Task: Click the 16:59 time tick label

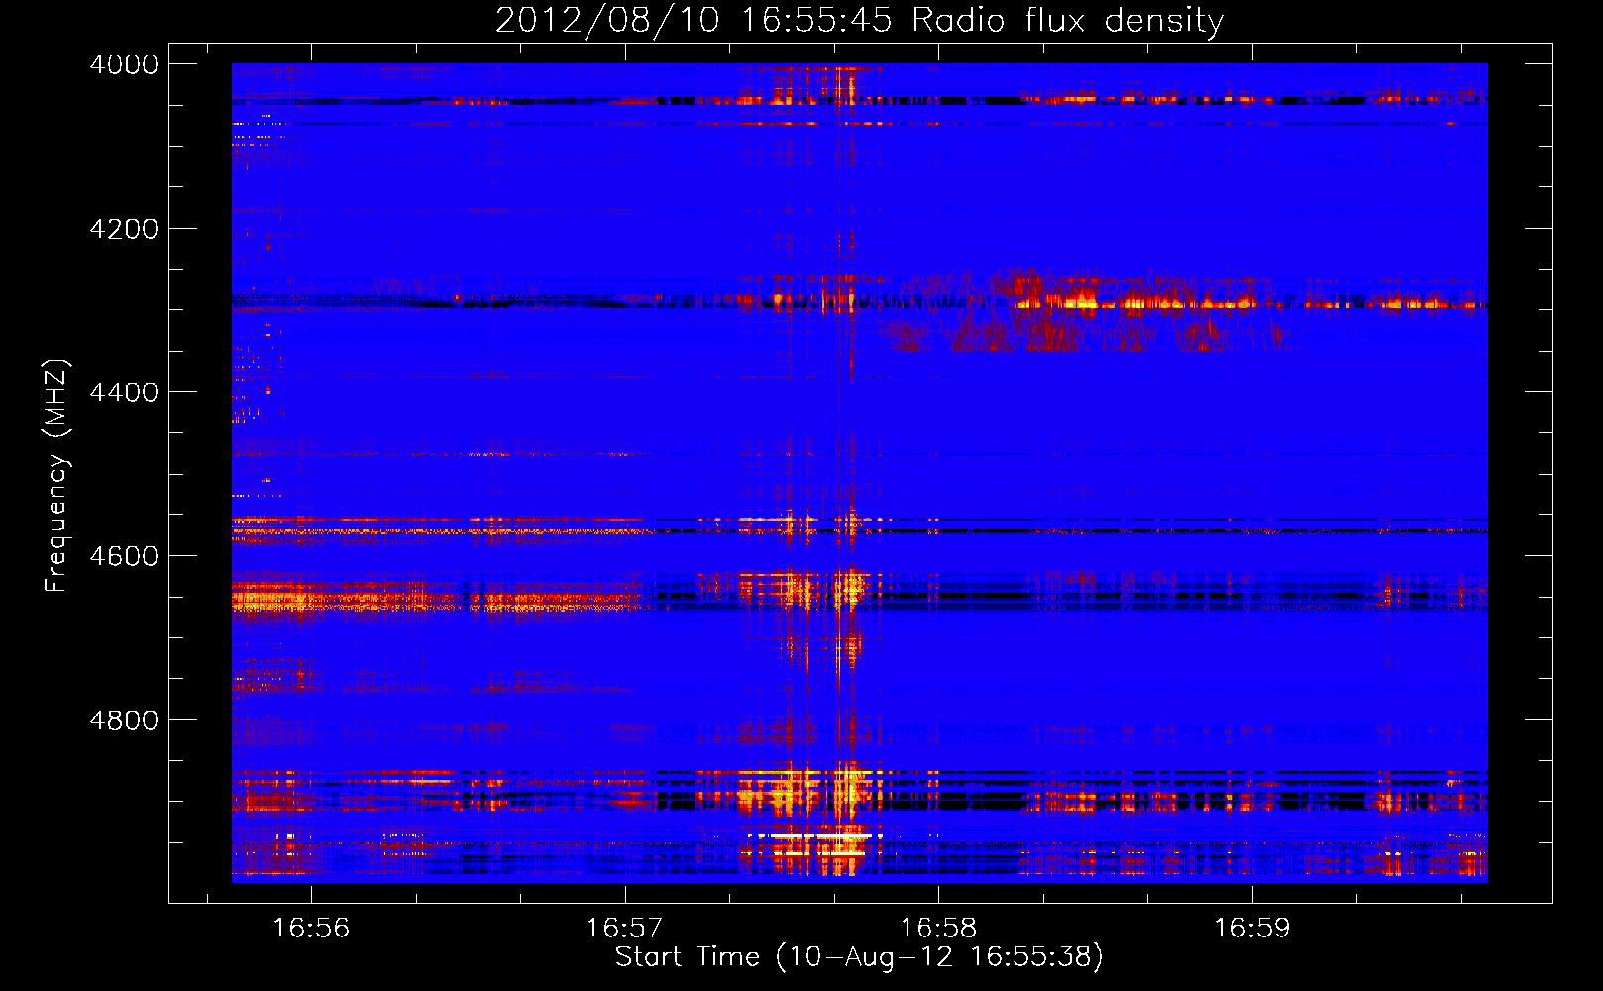Action: click(x=1252, y=929)
